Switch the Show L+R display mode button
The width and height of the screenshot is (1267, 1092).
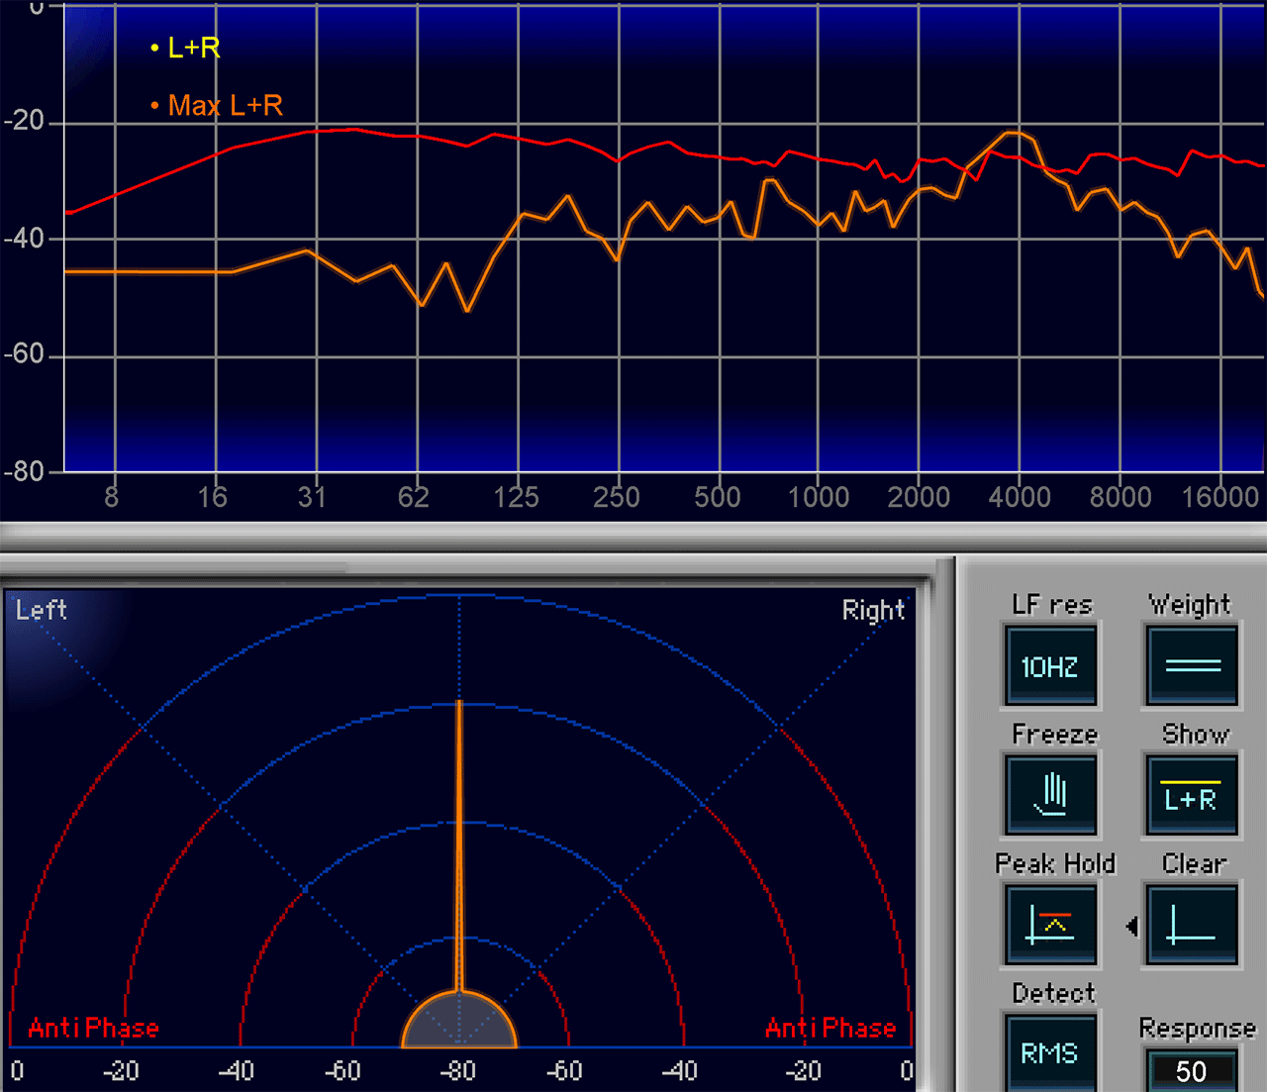pyautogui.click(x=1192, y=797)
